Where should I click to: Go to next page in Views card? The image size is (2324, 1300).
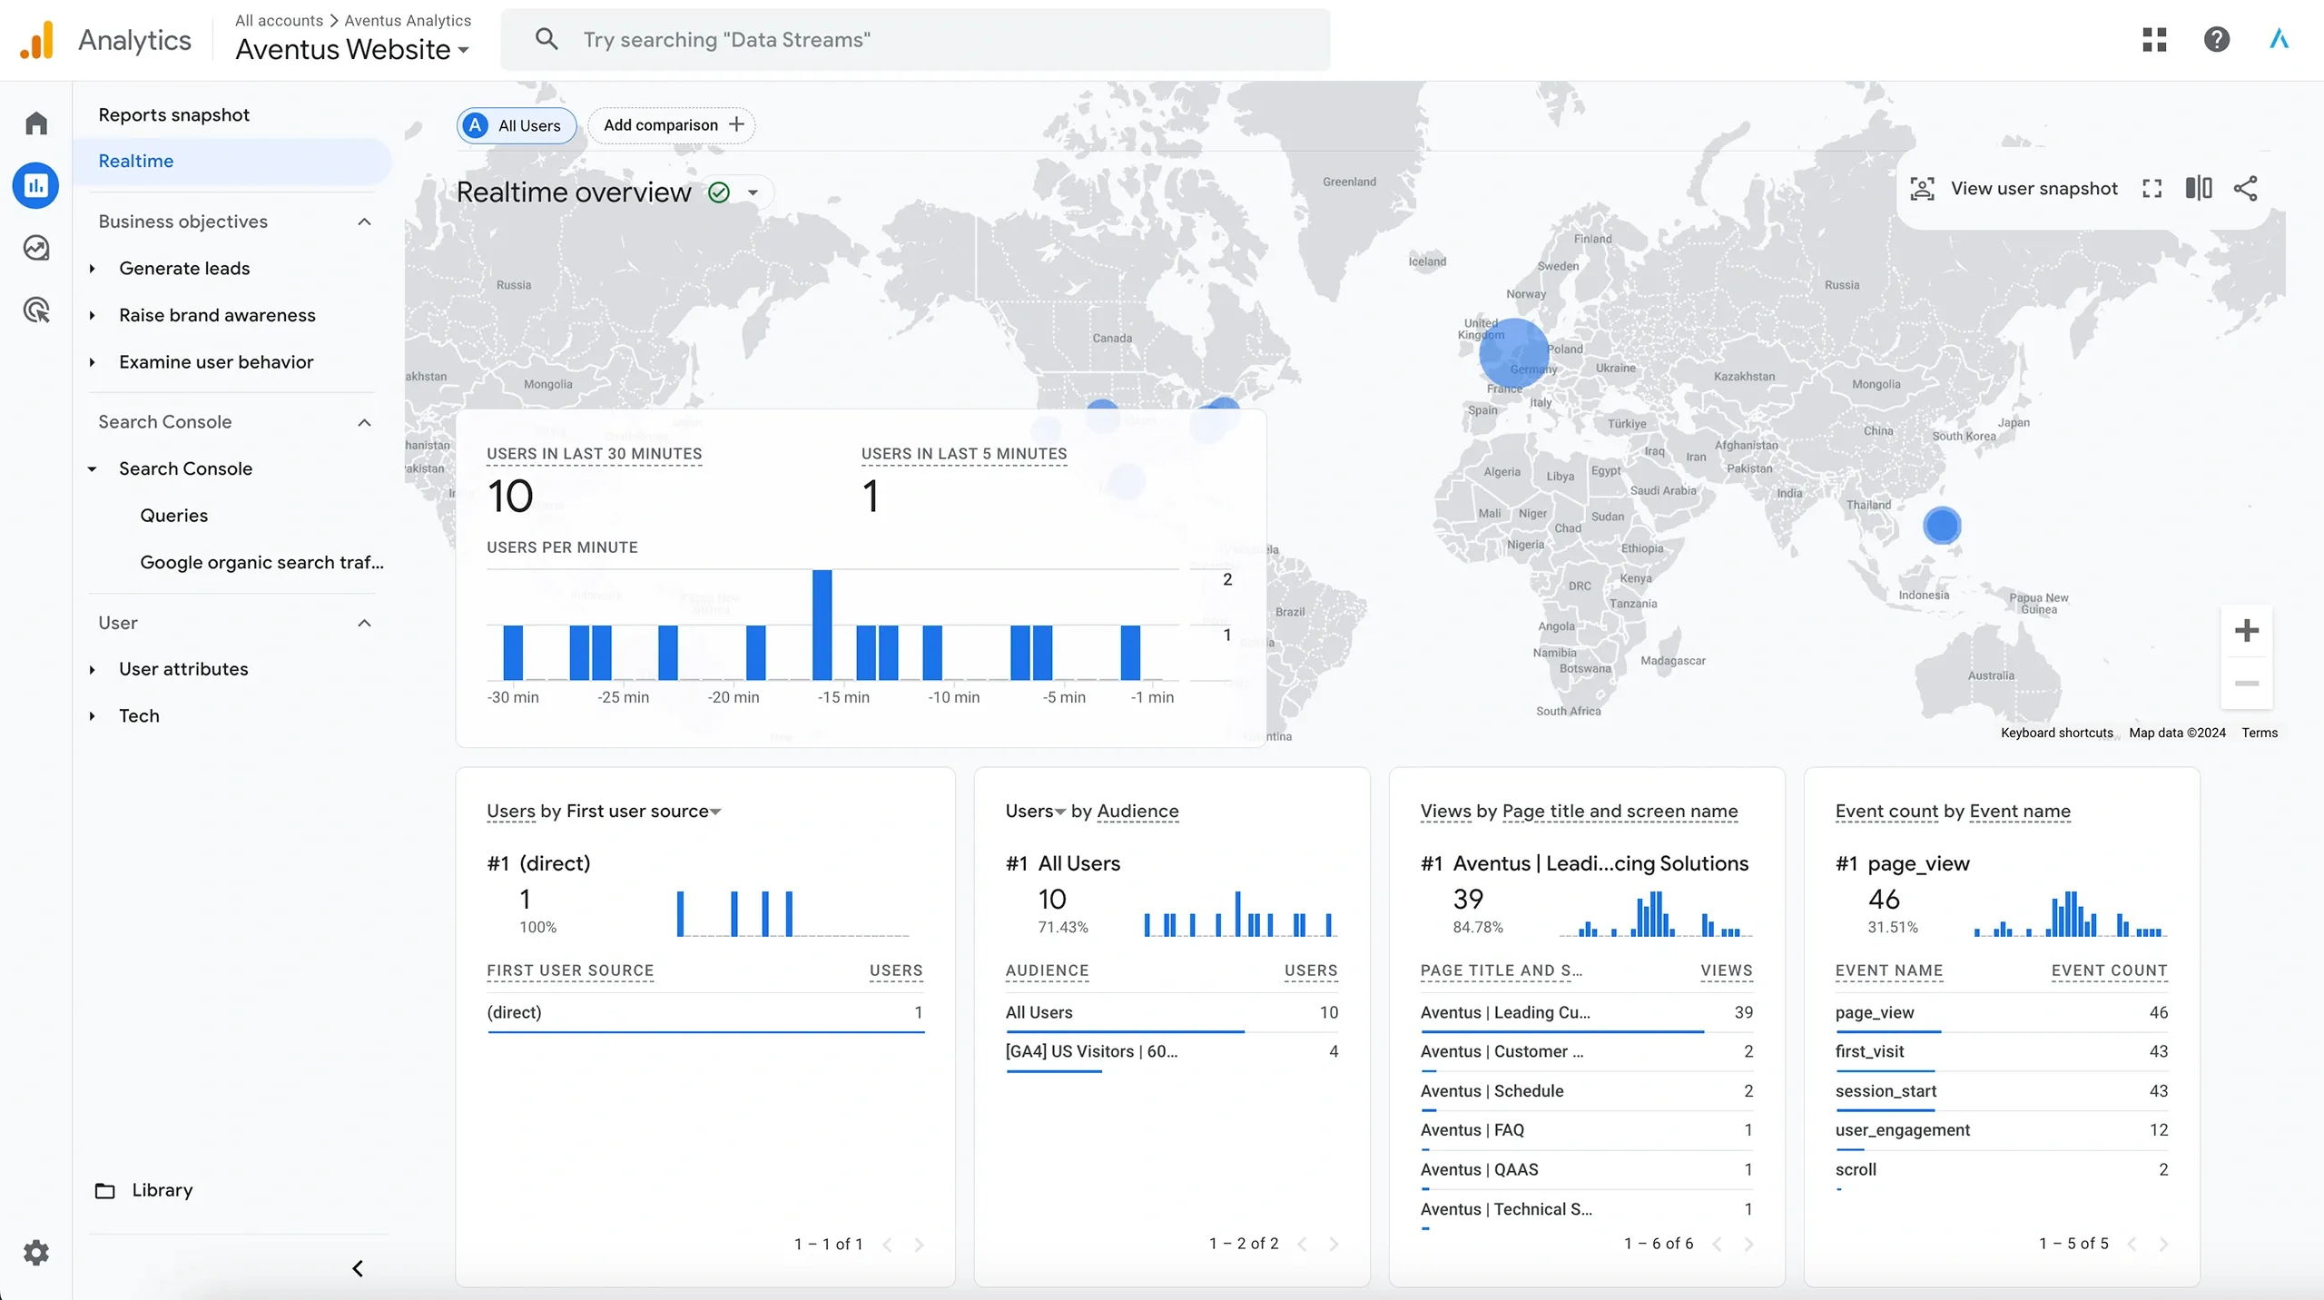(1748, 1244)
